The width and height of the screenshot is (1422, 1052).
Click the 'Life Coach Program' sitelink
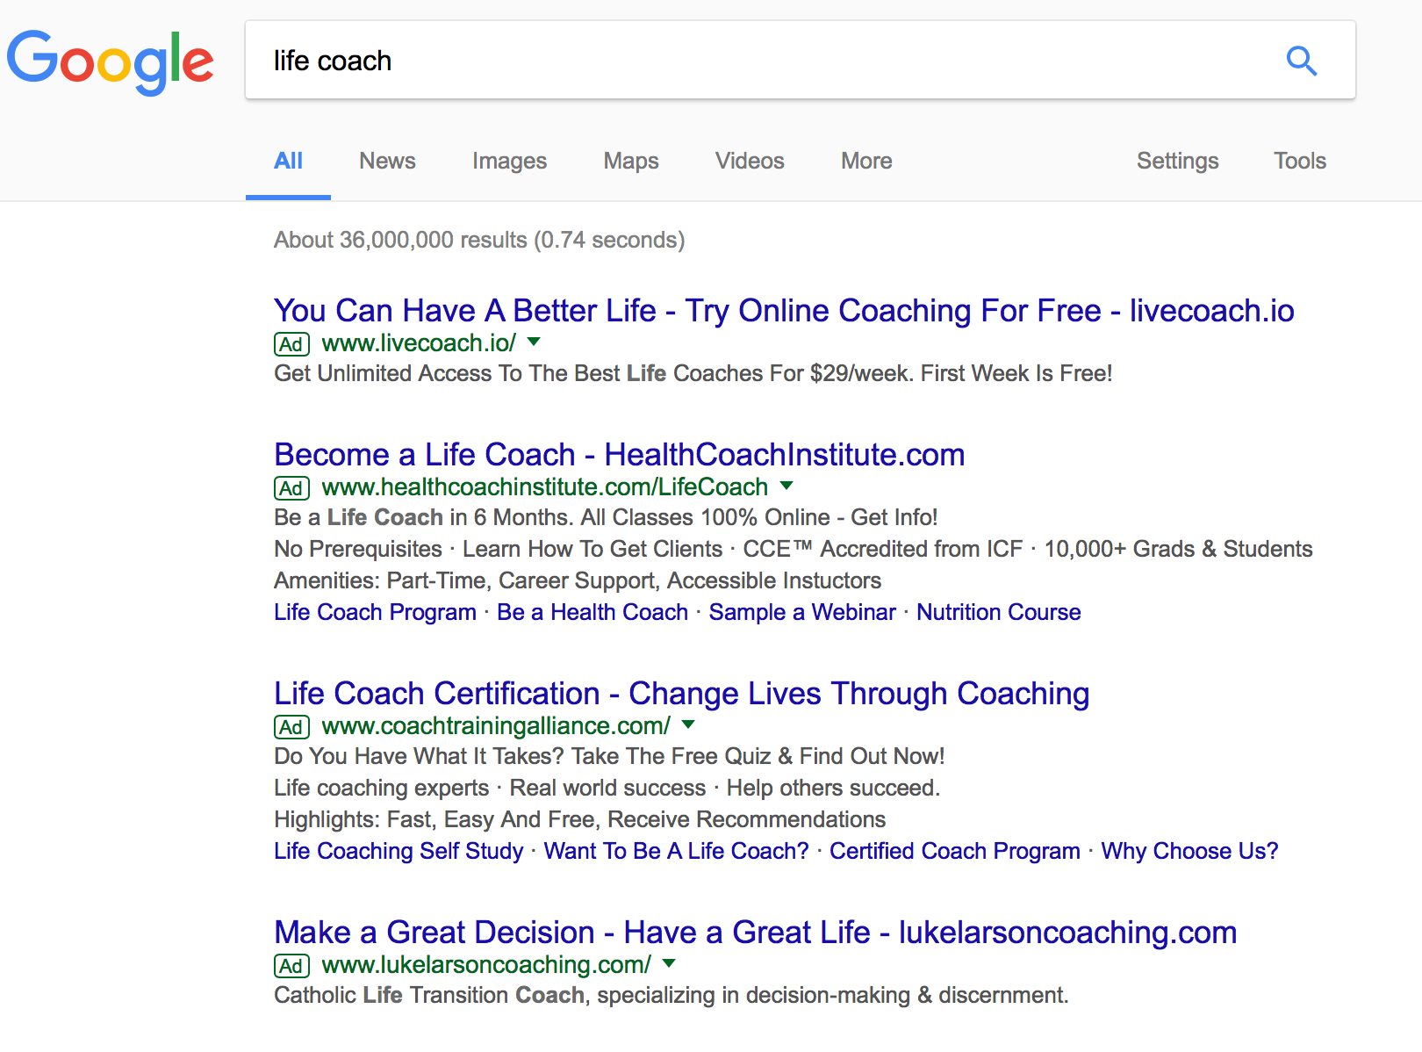pos(375,612)
